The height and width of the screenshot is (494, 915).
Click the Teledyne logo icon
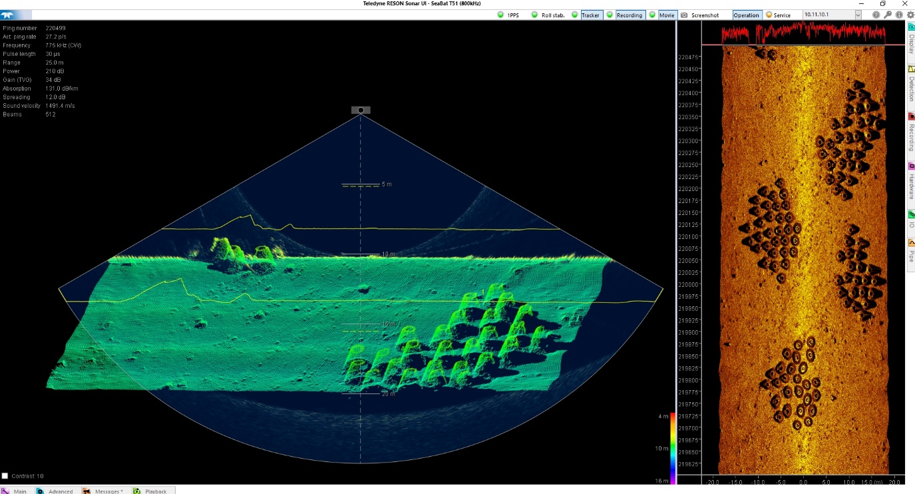11,14
